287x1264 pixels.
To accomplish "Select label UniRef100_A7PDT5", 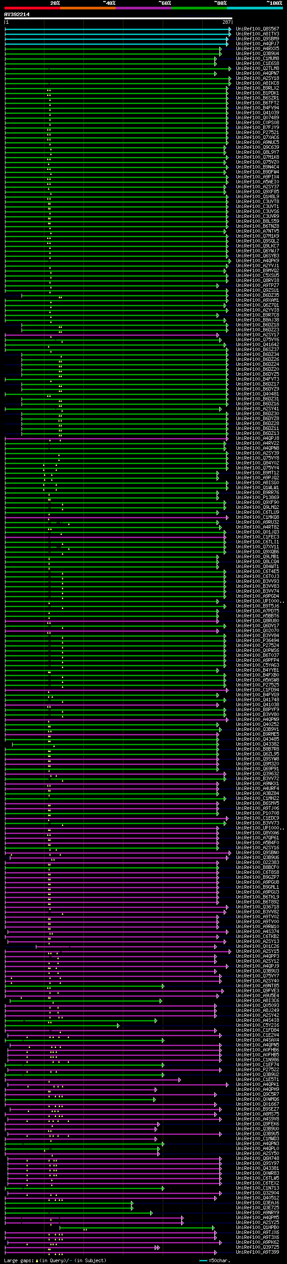I will (x=257, y=610).
